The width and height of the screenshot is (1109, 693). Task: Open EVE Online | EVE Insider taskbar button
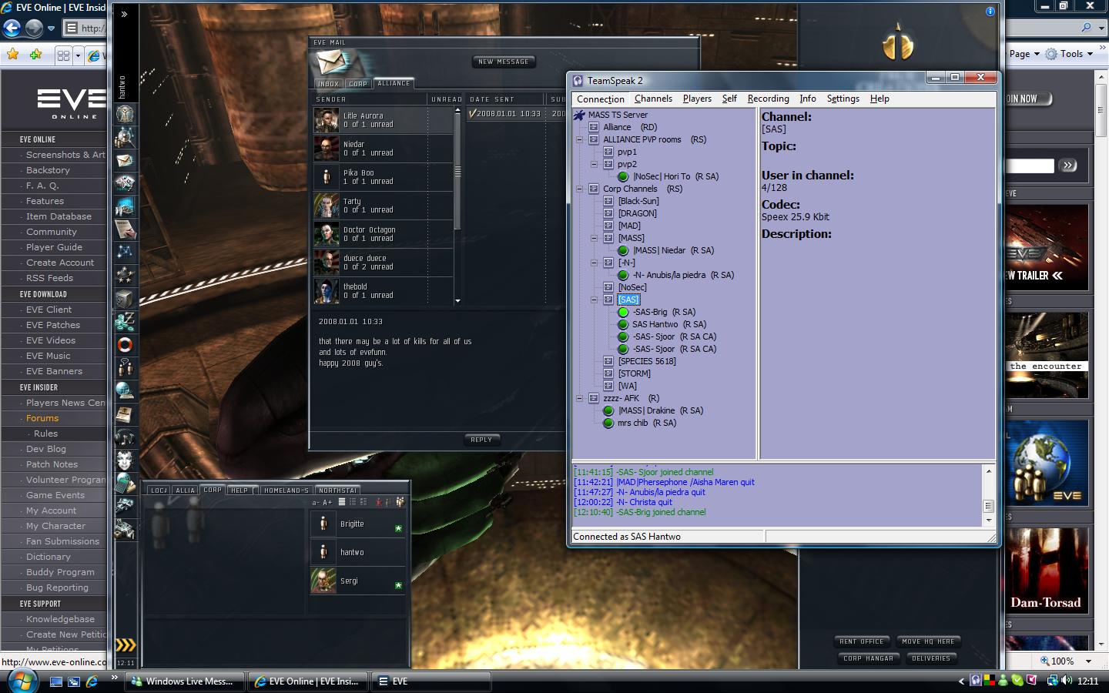pos(307,681)
